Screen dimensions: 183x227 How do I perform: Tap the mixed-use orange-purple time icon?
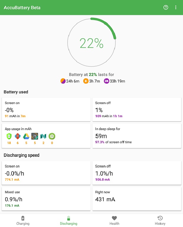click(x=63, y=81)
